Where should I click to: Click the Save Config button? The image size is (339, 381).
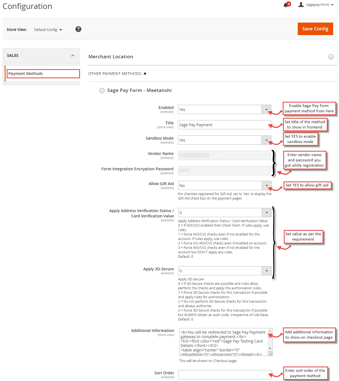[315, 29]
